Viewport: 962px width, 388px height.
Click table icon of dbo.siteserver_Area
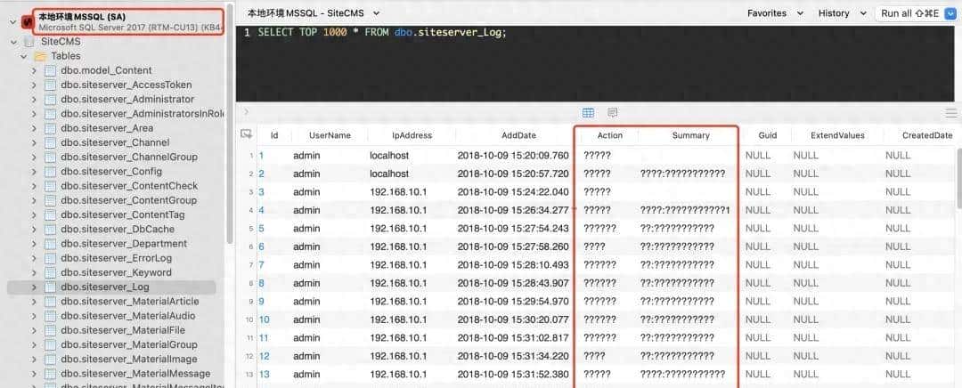point(50,128)
